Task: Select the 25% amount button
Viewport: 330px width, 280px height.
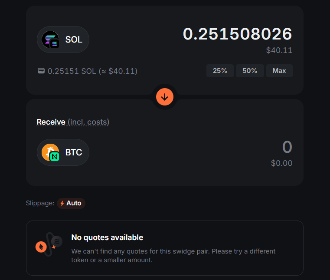Action: pos(220,71)
